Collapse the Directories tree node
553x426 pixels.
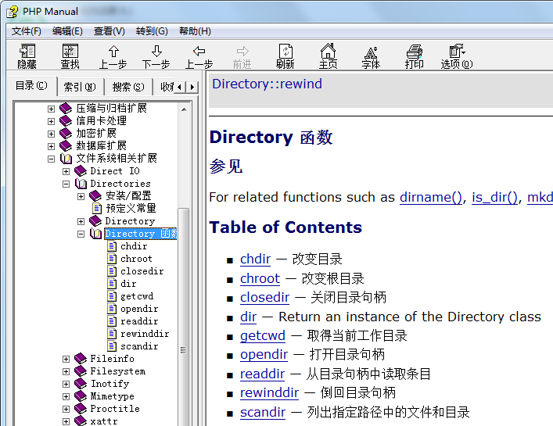66,184
